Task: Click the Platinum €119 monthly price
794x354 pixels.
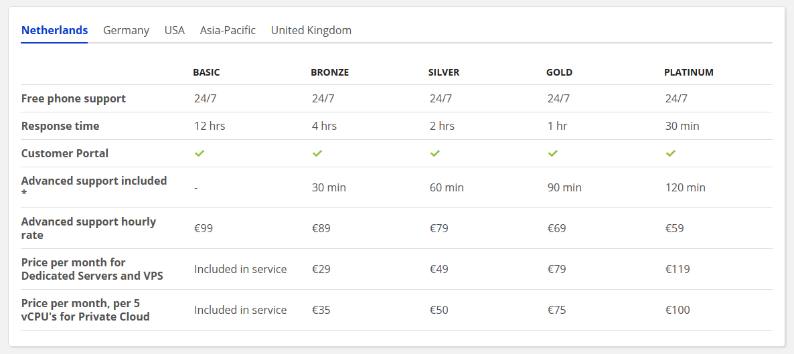Action: click(678, 270)
